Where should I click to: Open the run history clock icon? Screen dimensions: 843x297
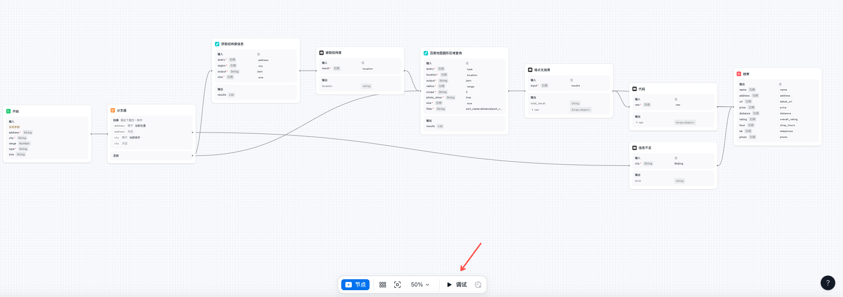point(478,285)
